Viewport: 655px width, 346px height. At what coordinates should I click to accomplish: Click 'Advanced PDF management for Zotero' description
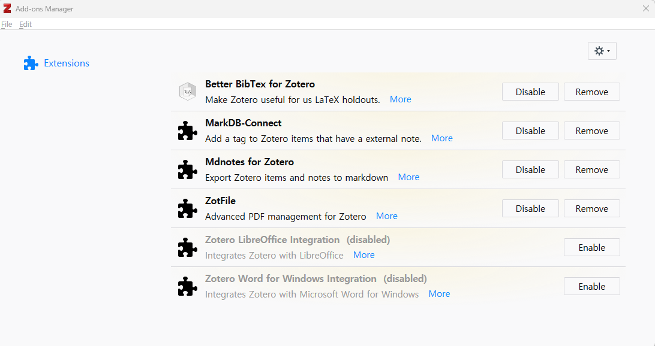click(x=286, y=216)
